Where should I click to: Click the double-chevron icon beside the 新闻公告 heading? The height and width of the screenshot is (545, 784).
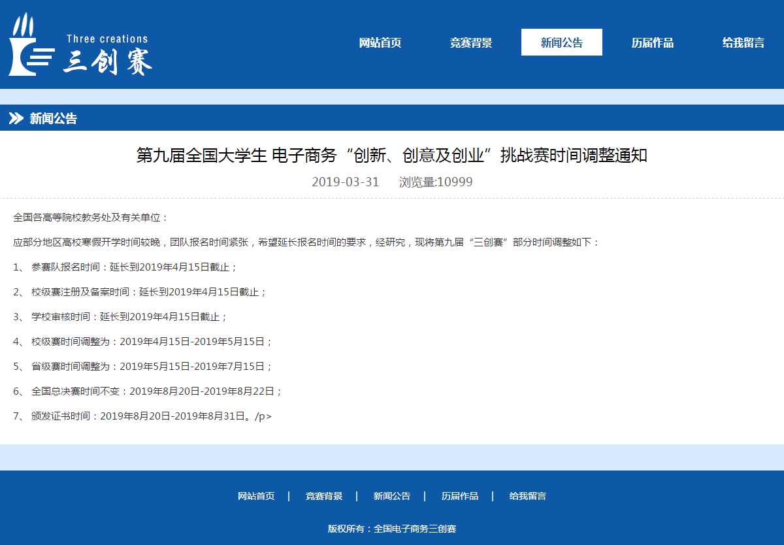16,118
